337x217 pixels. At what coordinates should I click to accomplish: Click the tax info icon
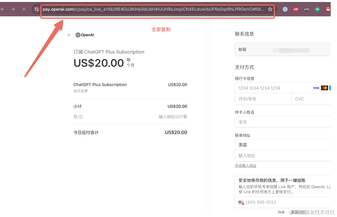pyautogui.click(x=81, y=117)
